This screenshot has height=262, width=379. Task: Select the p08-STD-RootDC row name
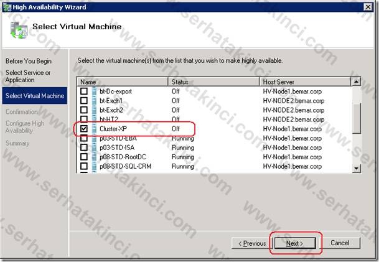(123, 157)
